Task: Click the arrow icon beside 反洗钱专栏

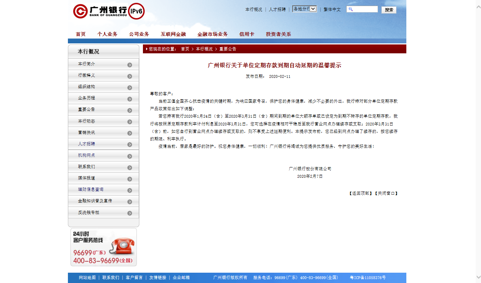Action: point(130,213)
